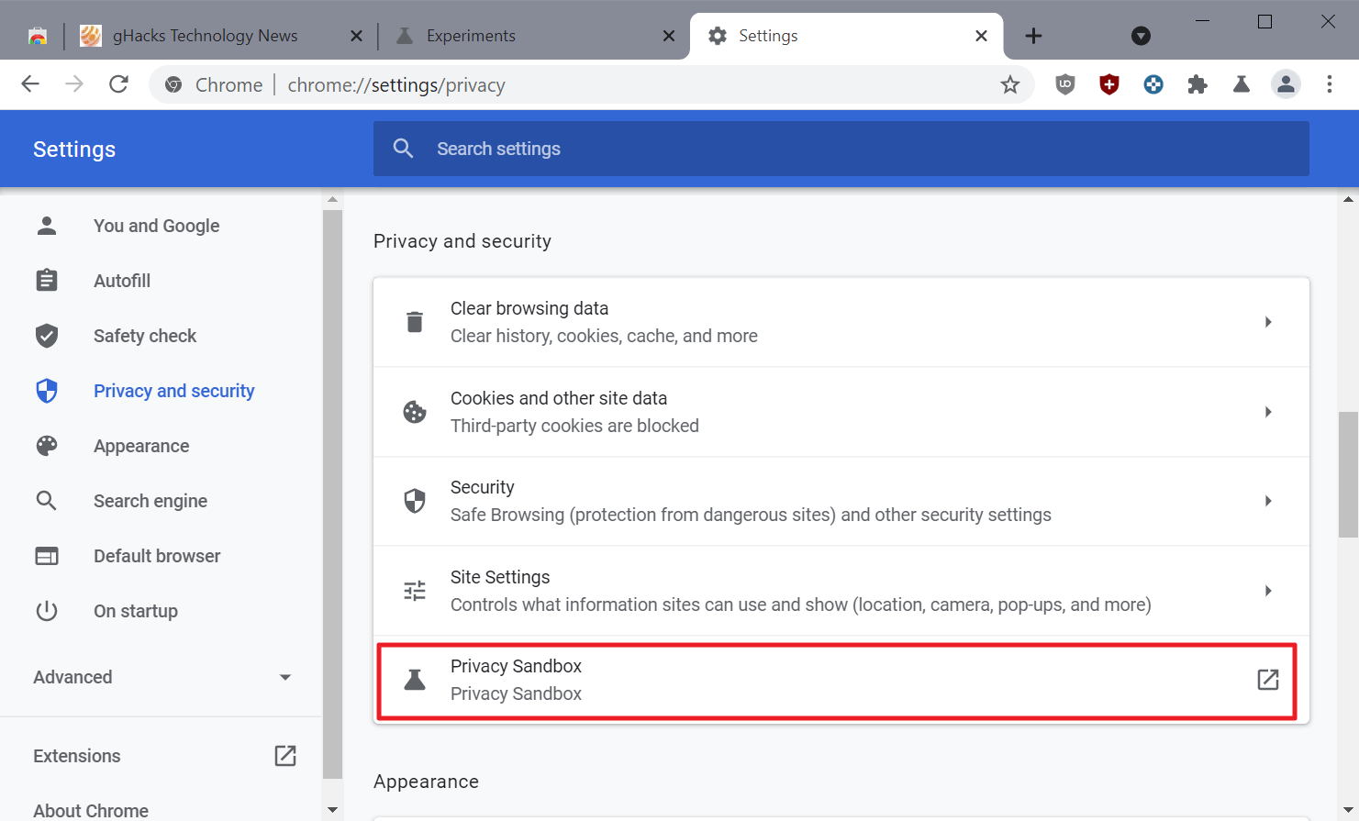Close the Settings tab
This screenshot has height=821, width=1359.
pos(981,36)
